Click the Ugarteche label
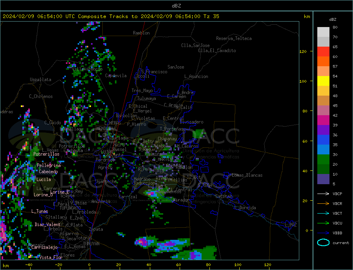Viewport: 353px width, 270px height. click(x=106, y=181)
